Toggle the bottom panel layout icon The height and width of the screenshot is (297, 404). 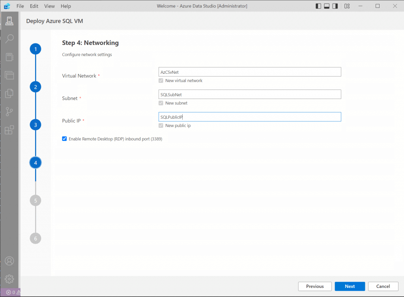[327, 6]
